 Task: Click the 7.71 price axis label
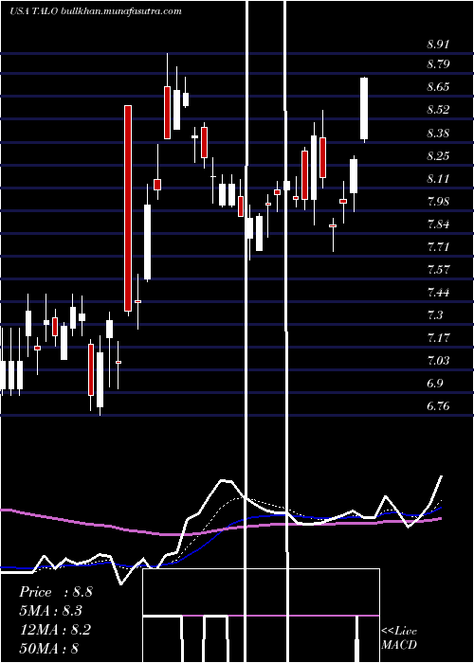[x=438, y=247]
